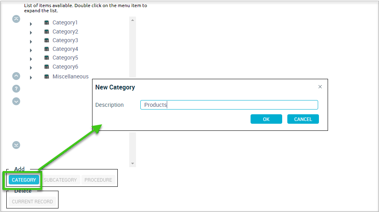Select the Category6 item
The image size is (379, 212).
(x=65, y=67)
